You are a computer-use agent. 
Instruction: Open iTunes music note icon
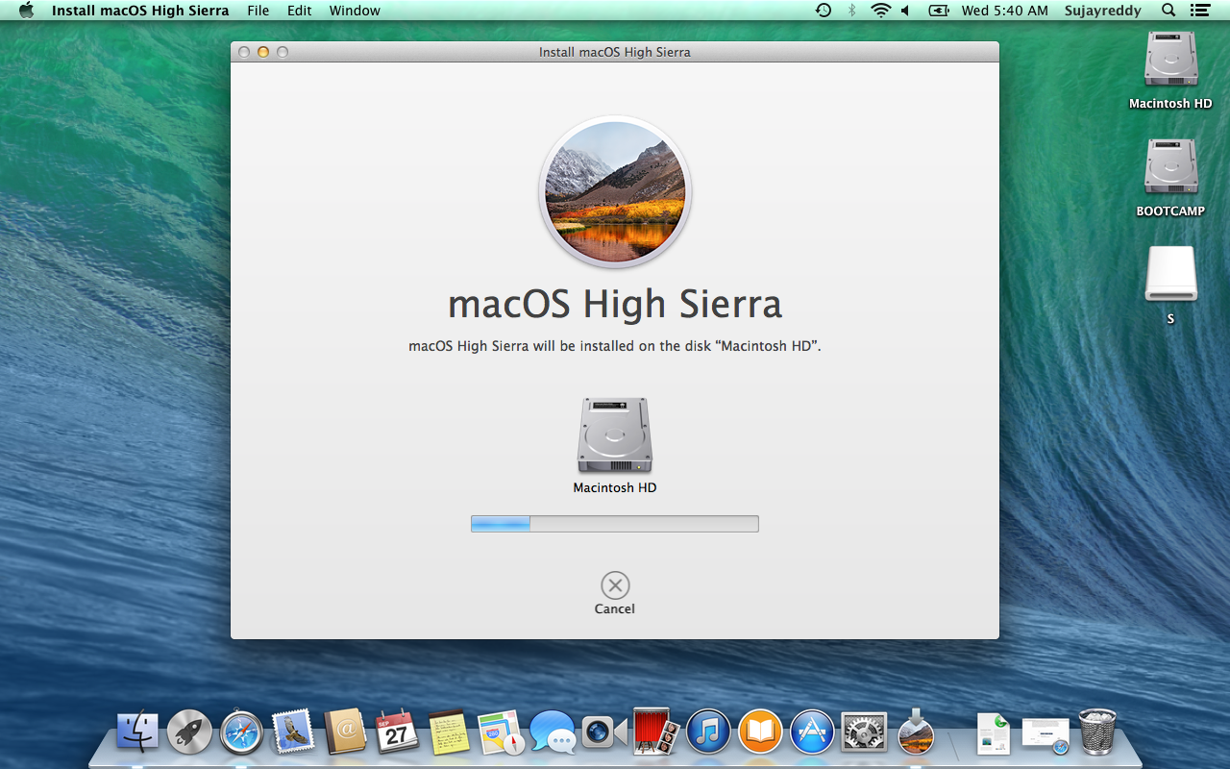(x=708, y=732)
